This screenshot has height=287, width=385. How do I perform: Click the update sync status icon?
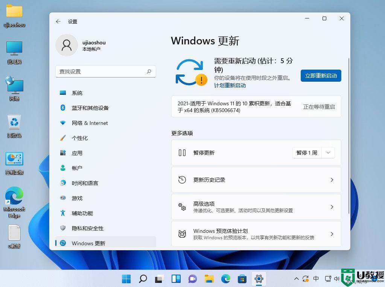(191, 73)
